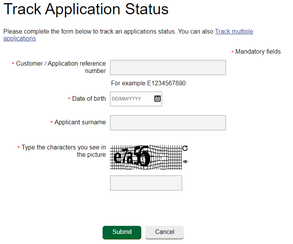Click the DD/MM/YYYY date of birth field
Image resolution: width=293 pixels, height=244 pixels.
(x=132, y=99)
